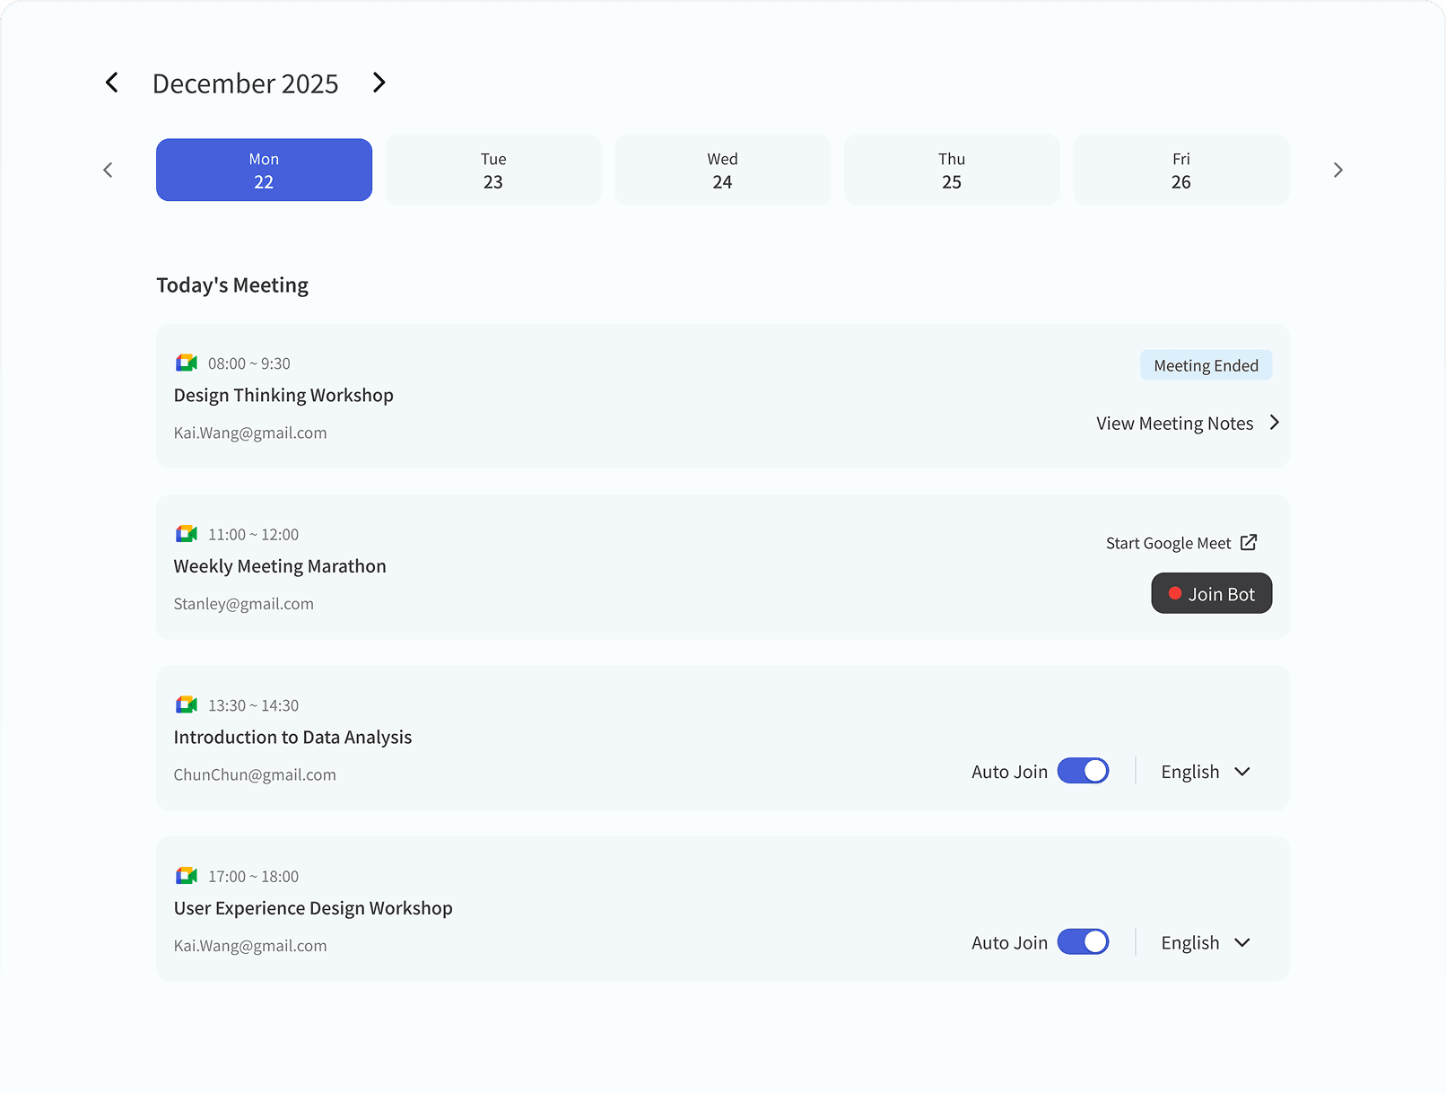Open the English language dropdown for Data Analysis meeting
This screenshot has width=1446, height=1093.
tap(1206, 771)
